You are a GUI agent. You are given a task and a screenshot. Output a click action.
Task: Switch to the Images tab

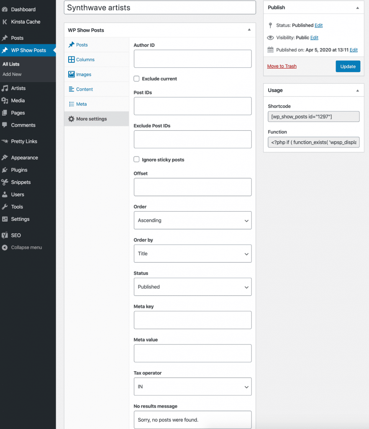(x=96, y=74)
